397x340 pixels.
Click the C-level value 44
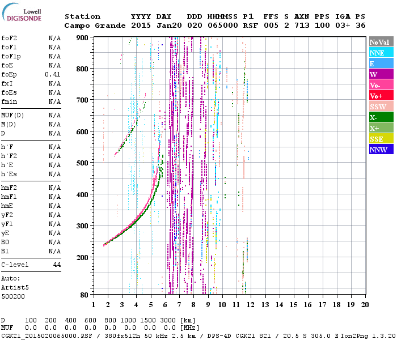click(x=57, y=265)
